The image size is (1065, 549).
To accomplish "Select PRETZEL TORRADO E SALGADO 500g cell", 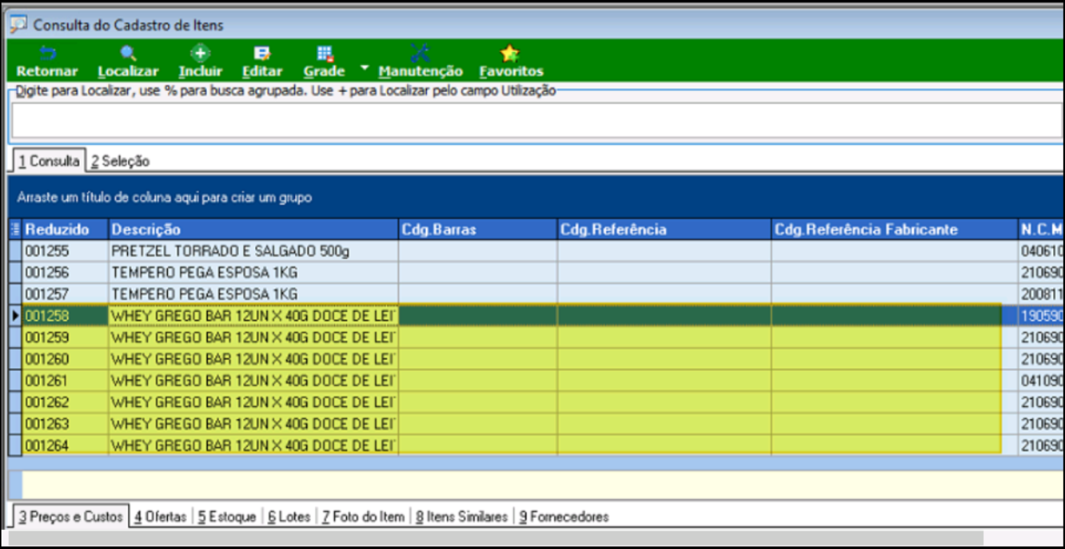I will click(x=254, y=251).
